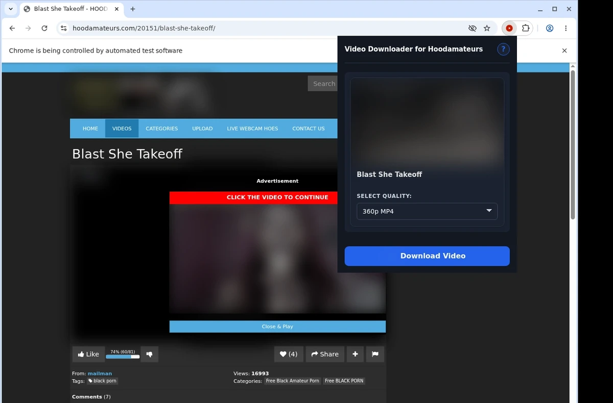
Task: Open the Video Downloader extension icon
Action: (x=509, y=28)
